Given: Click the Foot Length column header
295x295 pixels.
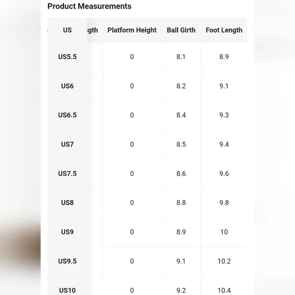Looking at the screenshot, I should coord(224,30).
